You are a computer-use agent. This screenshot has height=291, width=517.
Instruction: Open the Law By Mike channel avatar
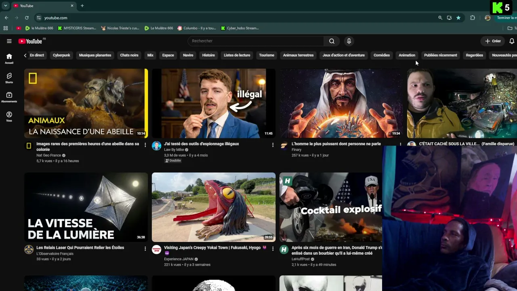(156, 146)
